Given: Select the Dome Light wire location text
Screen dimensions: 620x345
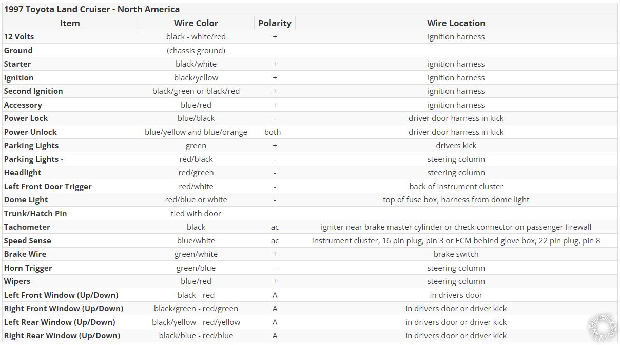Looking at the screenshot, I should 456,200.
